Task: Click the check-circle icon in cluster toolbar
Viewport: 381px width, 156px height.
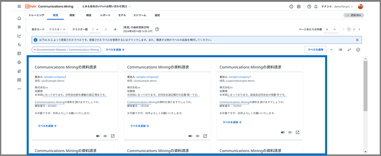Action: (x=358, y=50)
